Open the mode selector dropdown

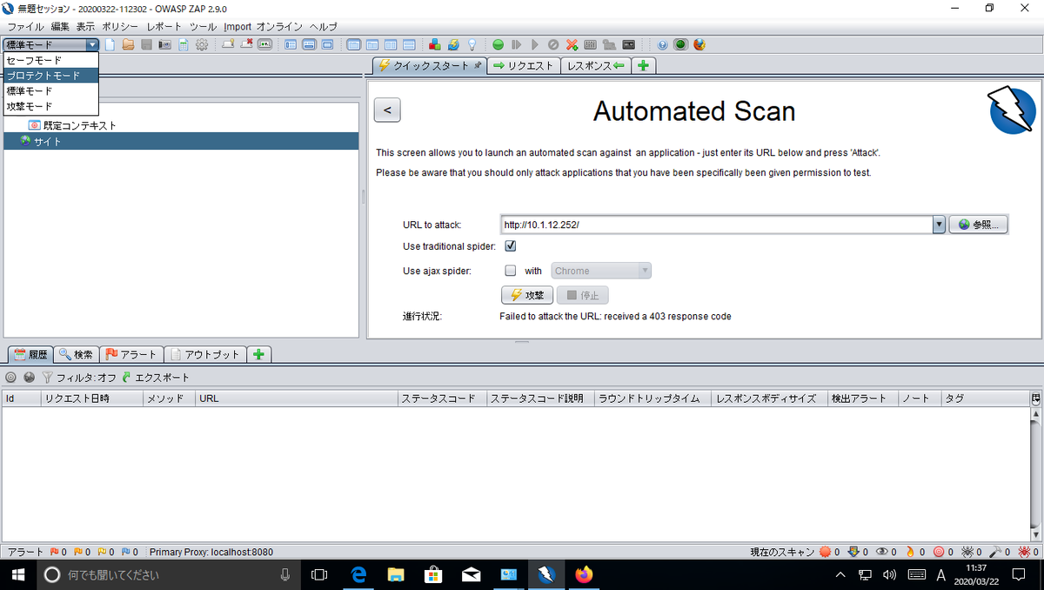coord(50,44)
